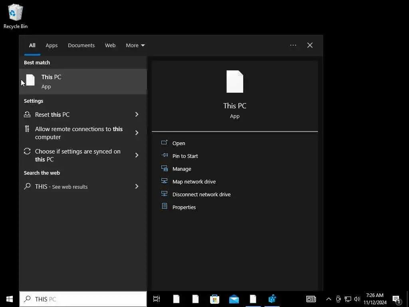Screen dimensions: 409x307
Task: Click the Disconnect network drive icon
Action: point(164,194)
